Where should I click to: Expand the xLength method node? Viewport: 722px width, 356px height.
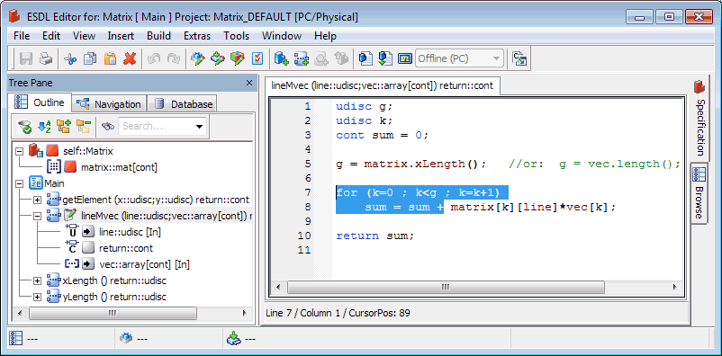(37, 280)
